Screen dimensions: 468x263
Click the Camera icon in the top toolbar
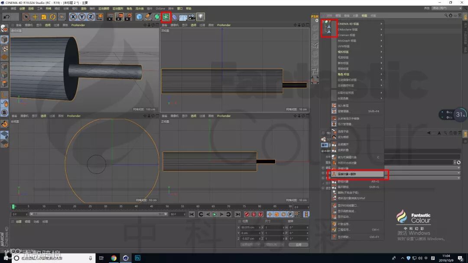click(x=192, y=17)
